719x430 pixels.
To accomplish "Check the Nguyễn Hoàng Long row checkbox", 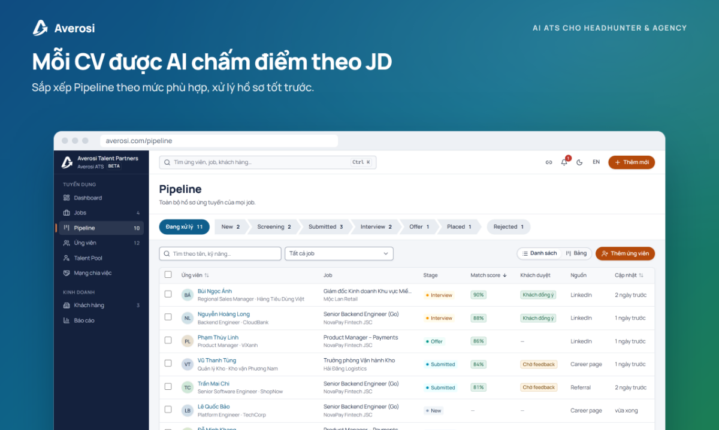I will point(168,317).
